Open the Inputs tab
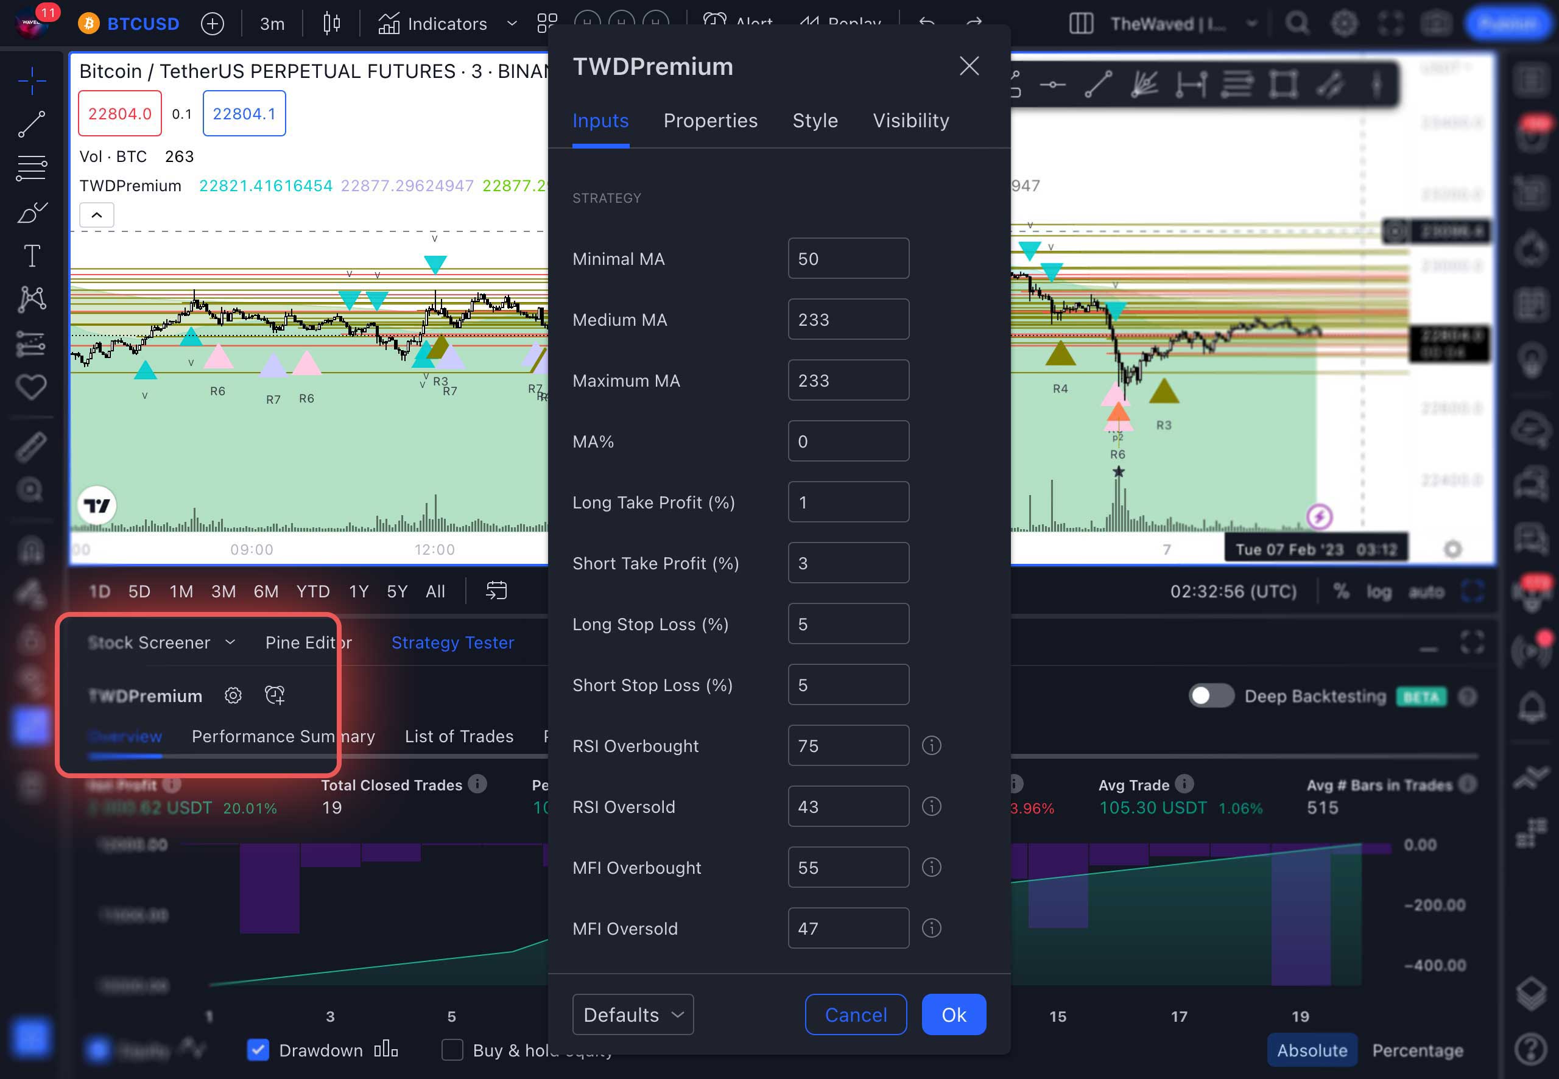Screen dimensions: 1559x1079 pos(600,121)
